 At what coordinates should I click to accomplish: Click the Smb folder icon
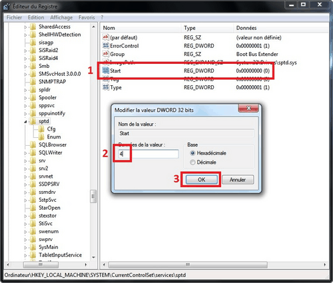click(33, 66)
